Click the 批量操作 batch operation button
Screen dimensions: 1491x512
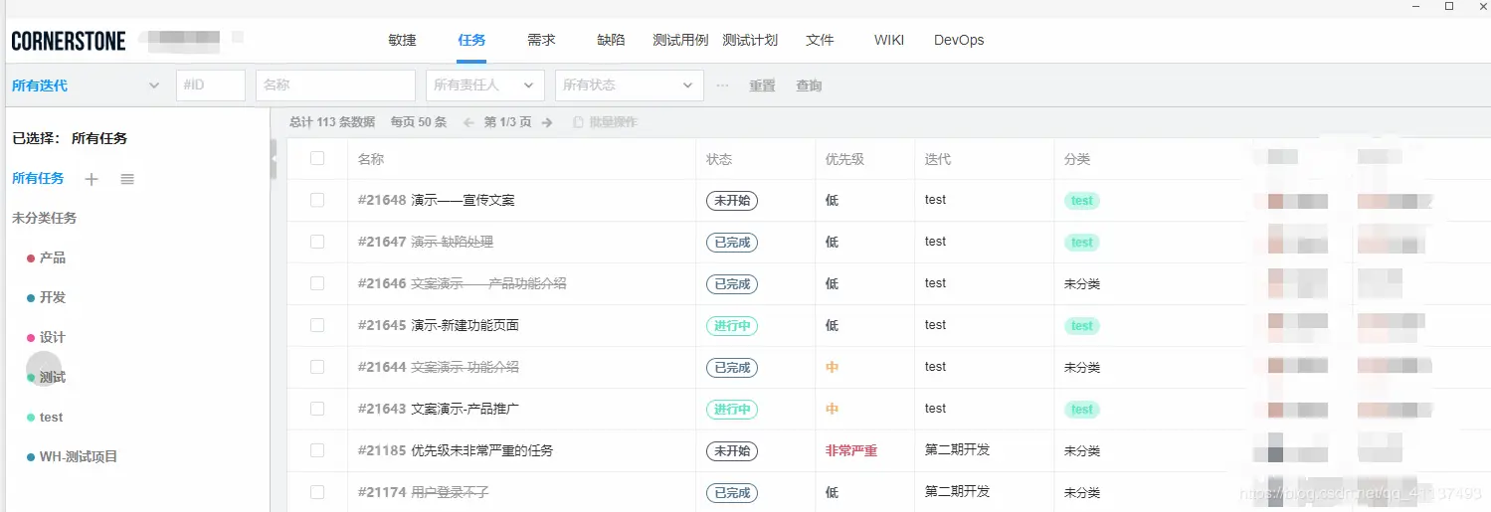(x=605, y=122)
